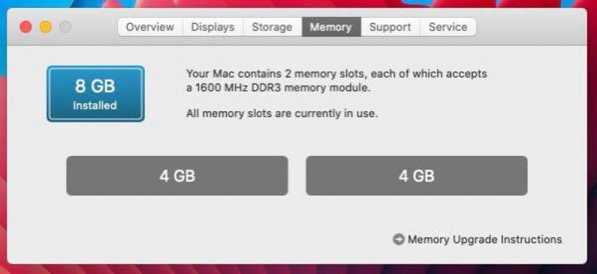Click blank window area below the memory slots
Screen dimensions: 597x274
point(228,228)
